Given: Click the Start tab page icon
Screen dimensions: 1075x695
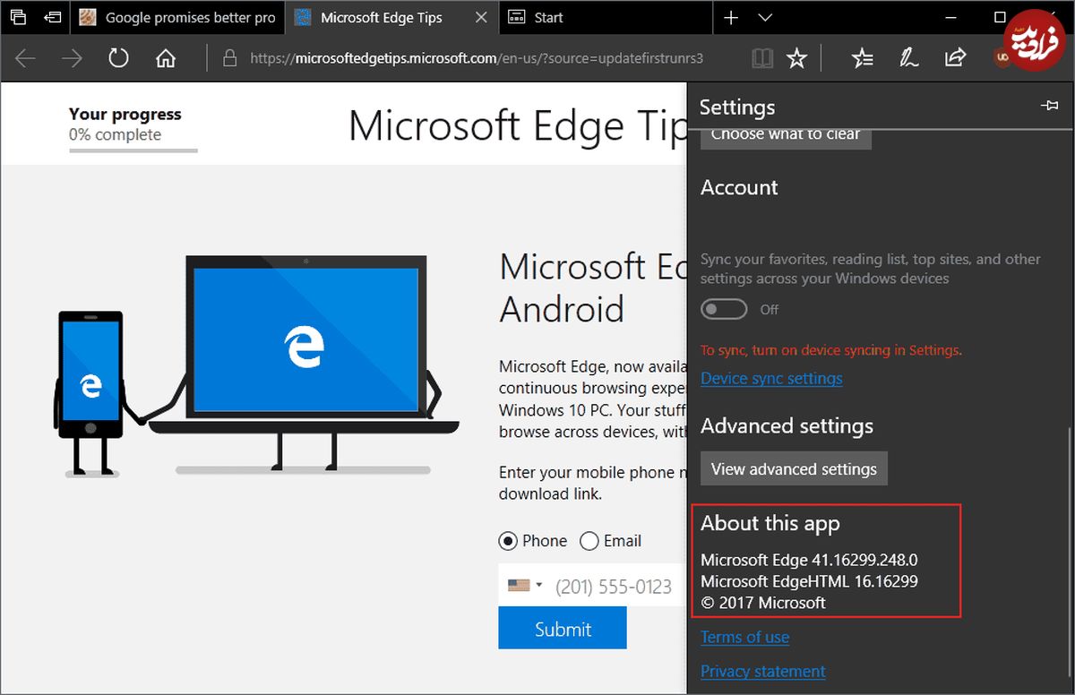Looking at the screenshot, I should (516, 17).
